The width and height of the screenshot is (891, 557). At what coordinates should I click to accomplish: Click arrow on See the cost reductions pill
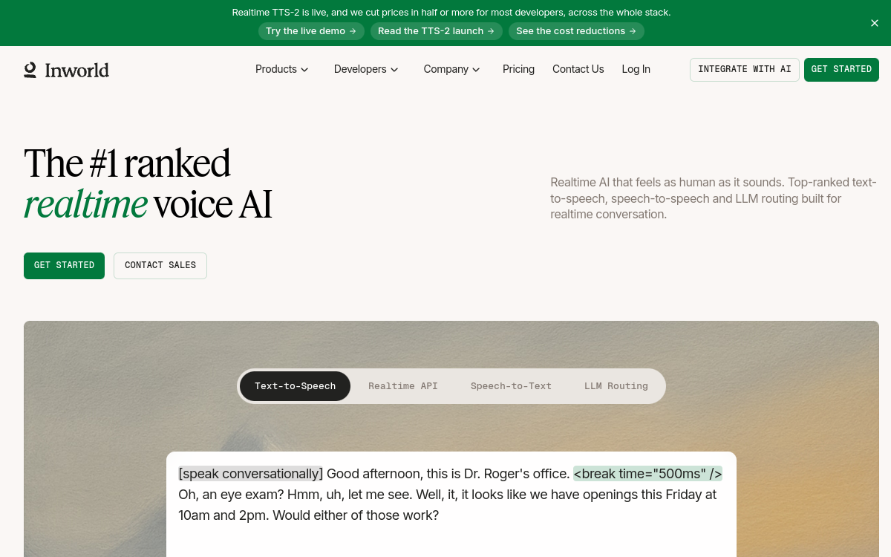click(x=633, y=31)
